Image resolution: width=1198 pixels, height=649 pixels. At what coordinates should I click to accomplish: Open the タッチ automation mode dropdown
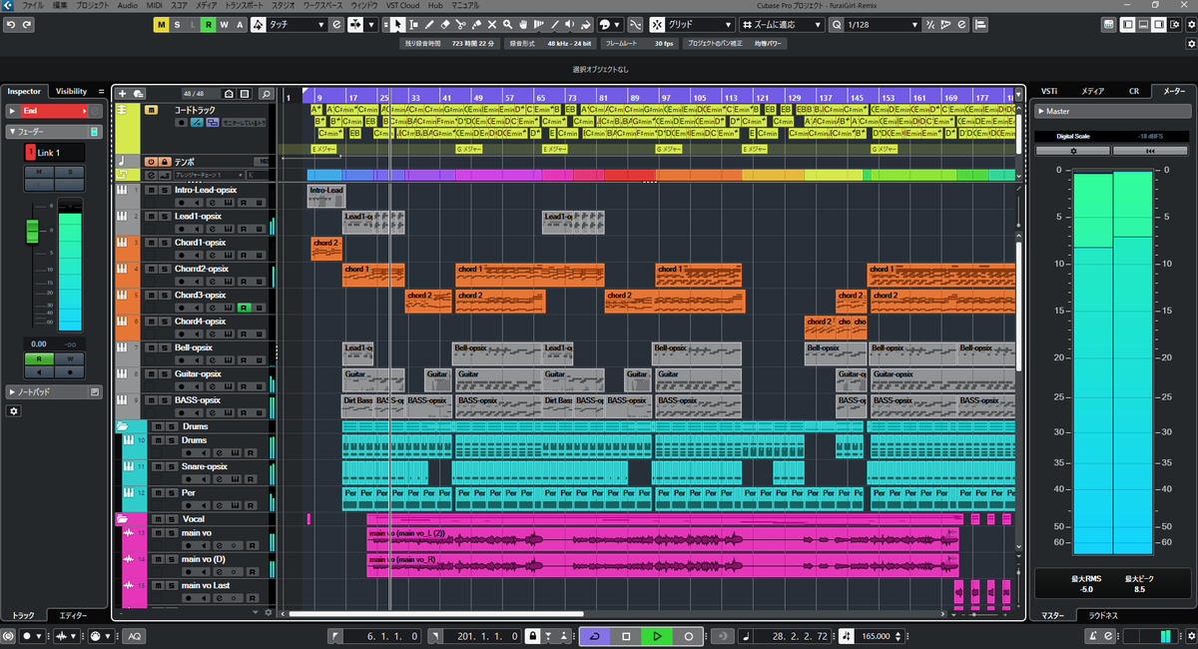click(297, 24)
